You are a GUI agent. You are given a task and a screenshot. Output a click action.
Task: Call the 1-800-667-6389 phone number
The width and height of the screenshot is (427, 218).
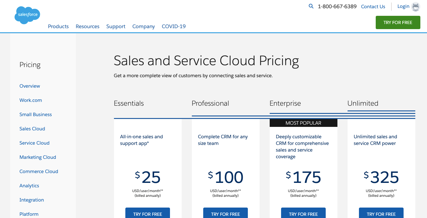337,7
